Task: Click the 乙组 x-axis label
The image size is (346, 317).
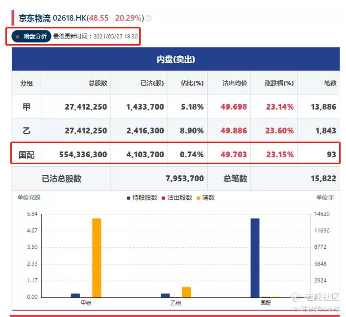Action: [176, 303]
